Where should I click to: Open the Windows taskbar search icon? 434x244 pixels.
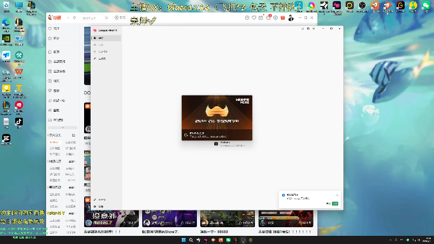click(191, 240)
